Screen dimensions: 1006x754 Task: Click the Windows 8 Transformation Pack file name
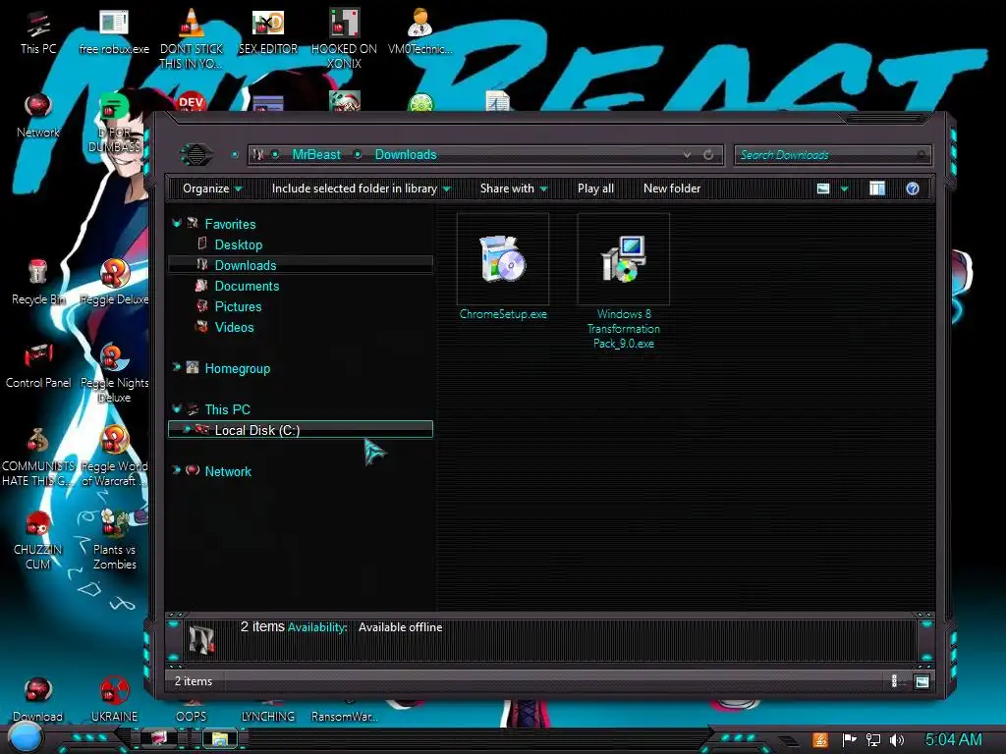coord(624,328)
